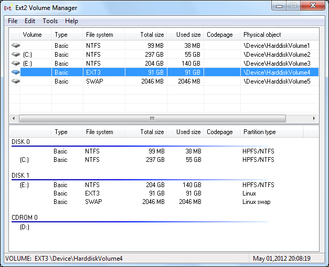Select the (C:) partition under DISK 0
Screen dimensions: 329x267
pyautogui.click(x=24, y=160)
